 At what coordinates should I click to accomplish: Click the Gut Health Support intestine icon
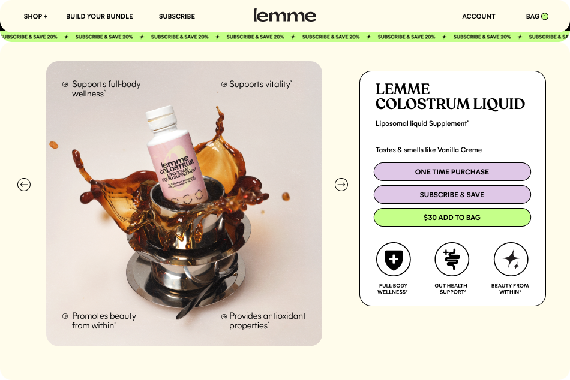tap(452, 260)
